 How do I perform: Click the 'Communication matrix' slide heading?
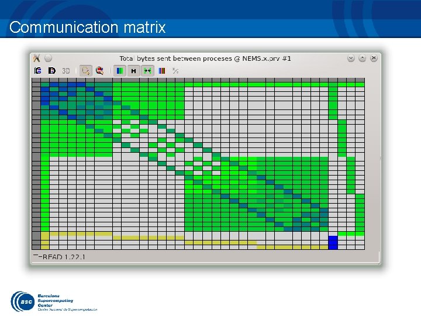tap(88, 28)
